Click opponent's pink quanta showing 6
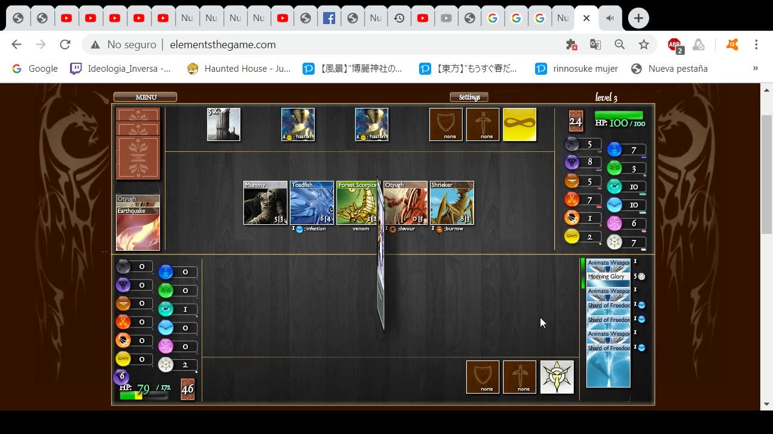The image size is (773, 434). (626, 223)
